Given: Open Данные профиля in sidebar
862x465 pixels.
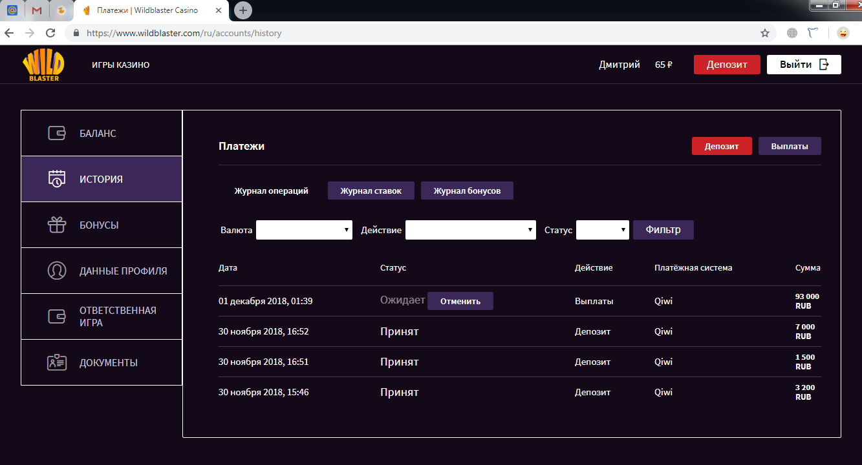Looking at the screenshot, I should point(102,271).
